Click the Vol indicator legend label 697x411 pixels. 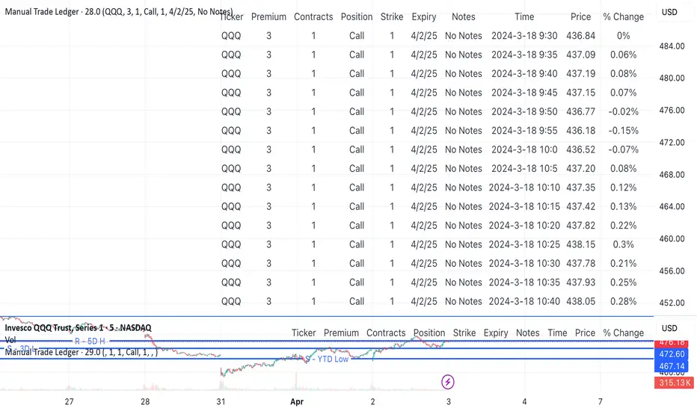[x=10, y=339]
